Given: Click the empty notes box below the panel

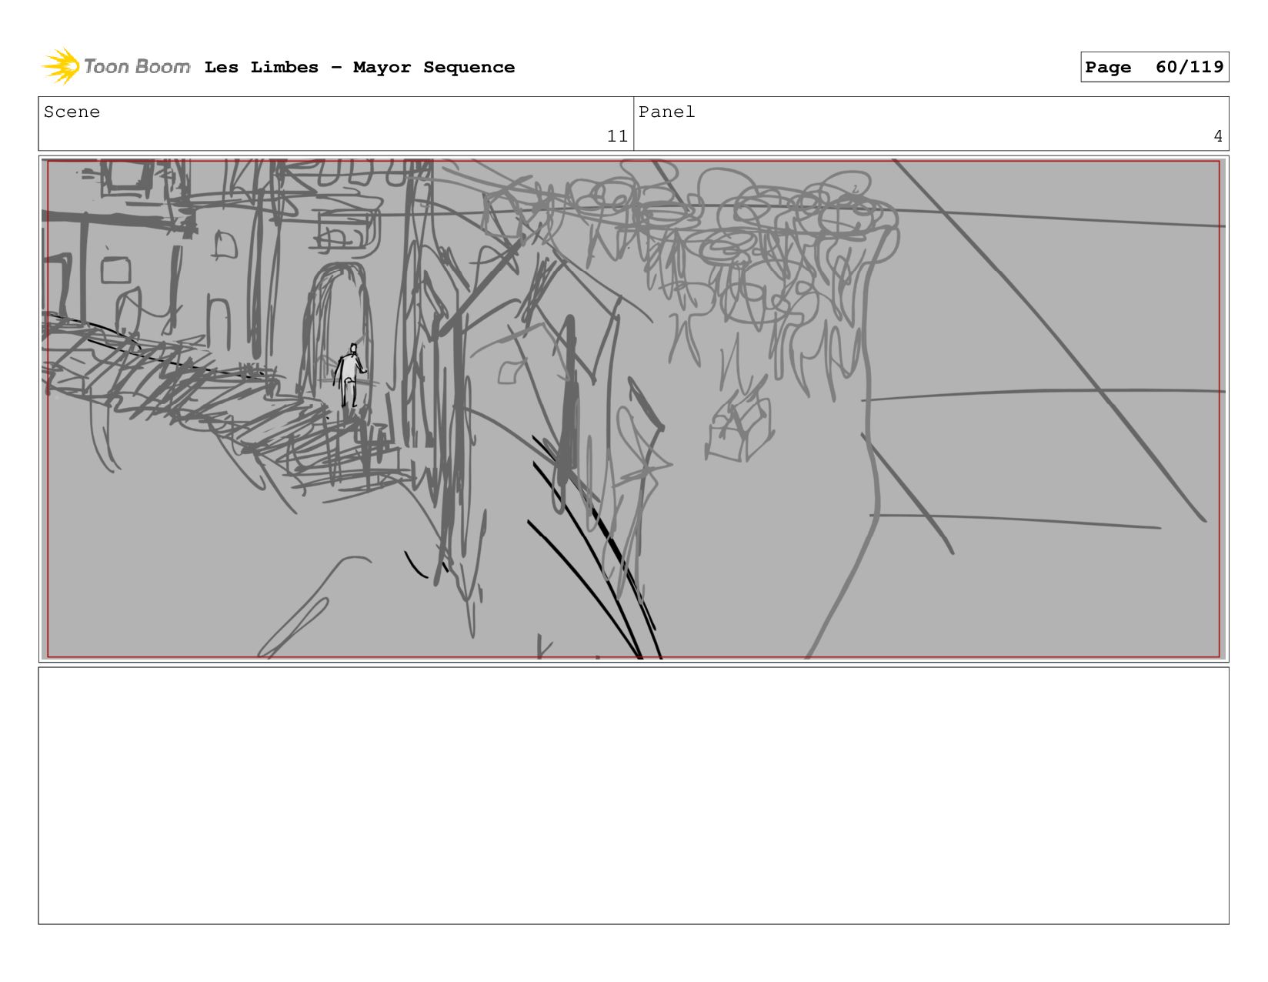Looking at the screenshot, I should pos(634,796).
